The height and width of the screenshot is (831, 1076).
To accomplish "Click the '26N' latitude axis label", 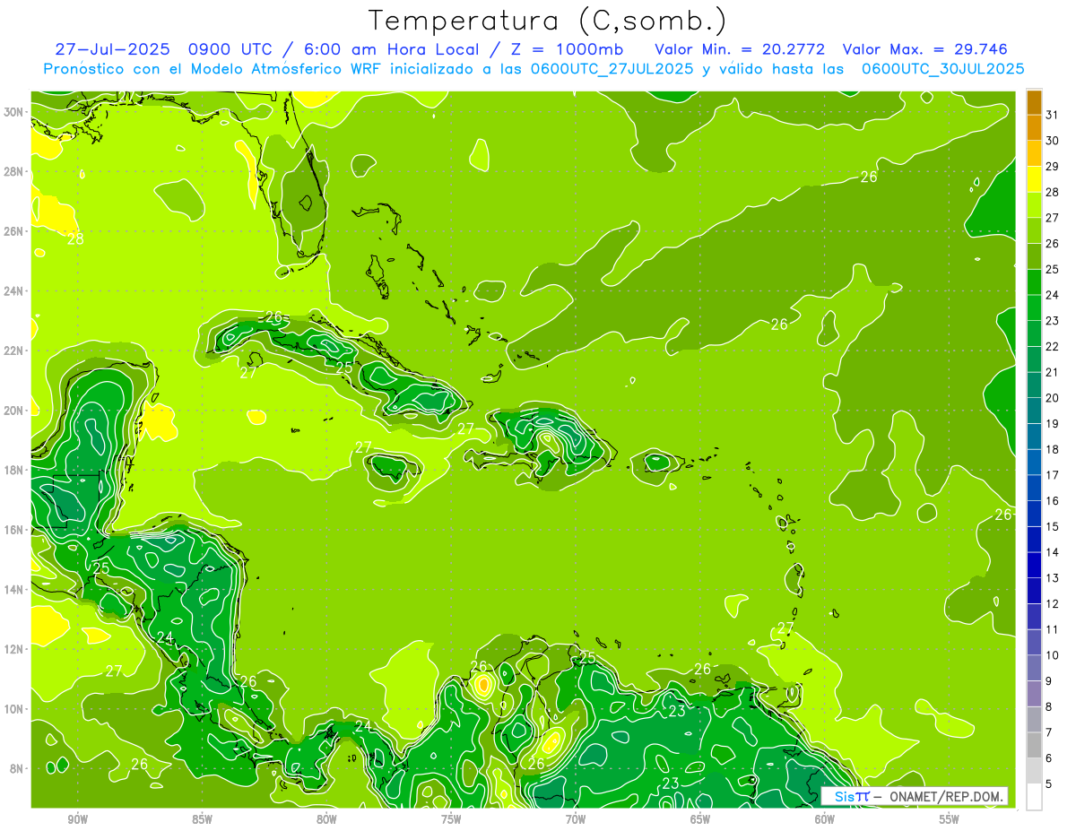I will point(15,231).
